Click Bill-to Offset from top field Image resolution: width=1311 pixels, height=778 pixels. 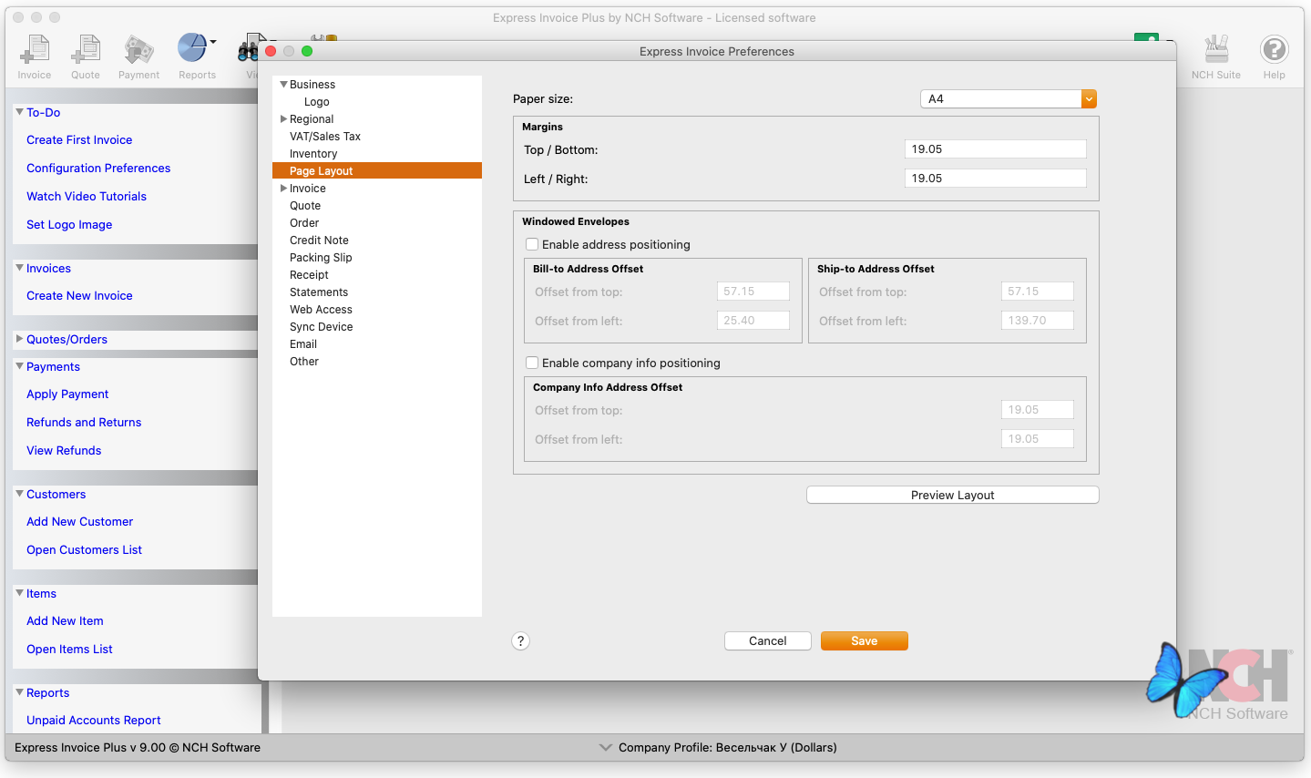pos(753,292)
